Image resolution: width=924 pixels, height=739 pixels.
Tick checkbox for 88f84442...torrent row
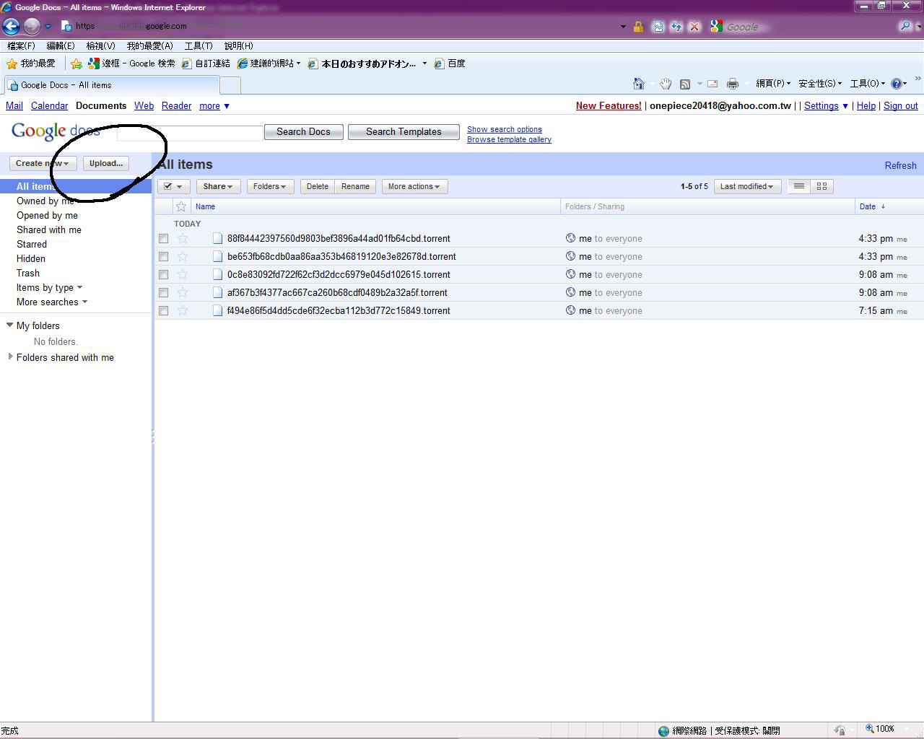(164, 238)
